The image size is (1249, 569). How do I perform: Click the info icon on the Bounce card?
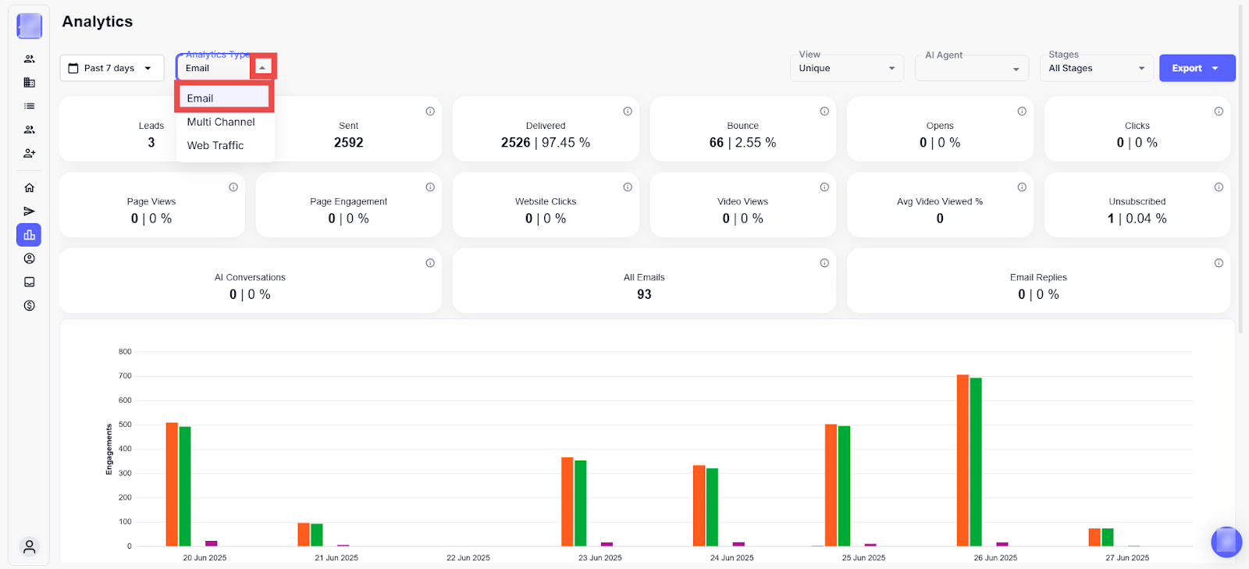(x=824, y=112)
